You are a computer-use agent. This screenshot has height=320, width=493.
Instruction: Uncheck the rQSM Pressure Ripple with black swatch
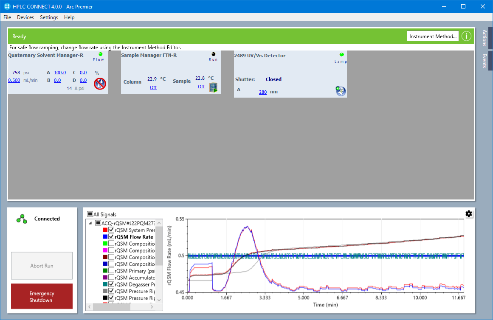pos(111,298)
